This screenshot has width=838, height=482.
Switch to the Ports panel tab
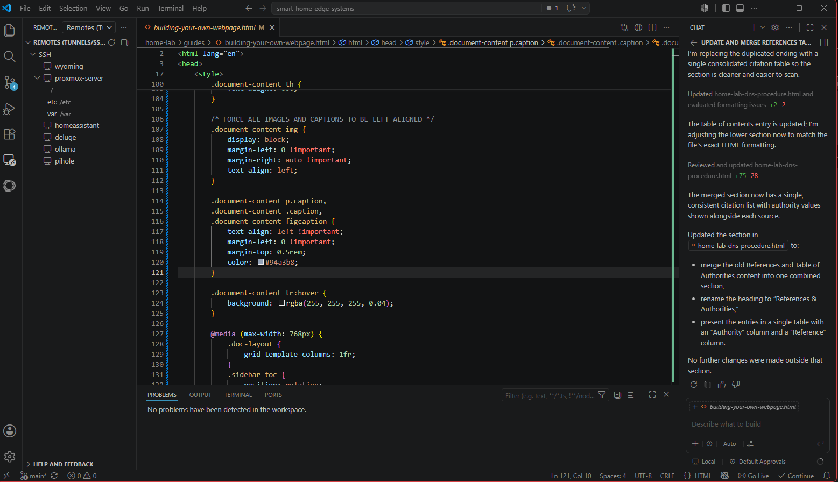pos(273,395)
